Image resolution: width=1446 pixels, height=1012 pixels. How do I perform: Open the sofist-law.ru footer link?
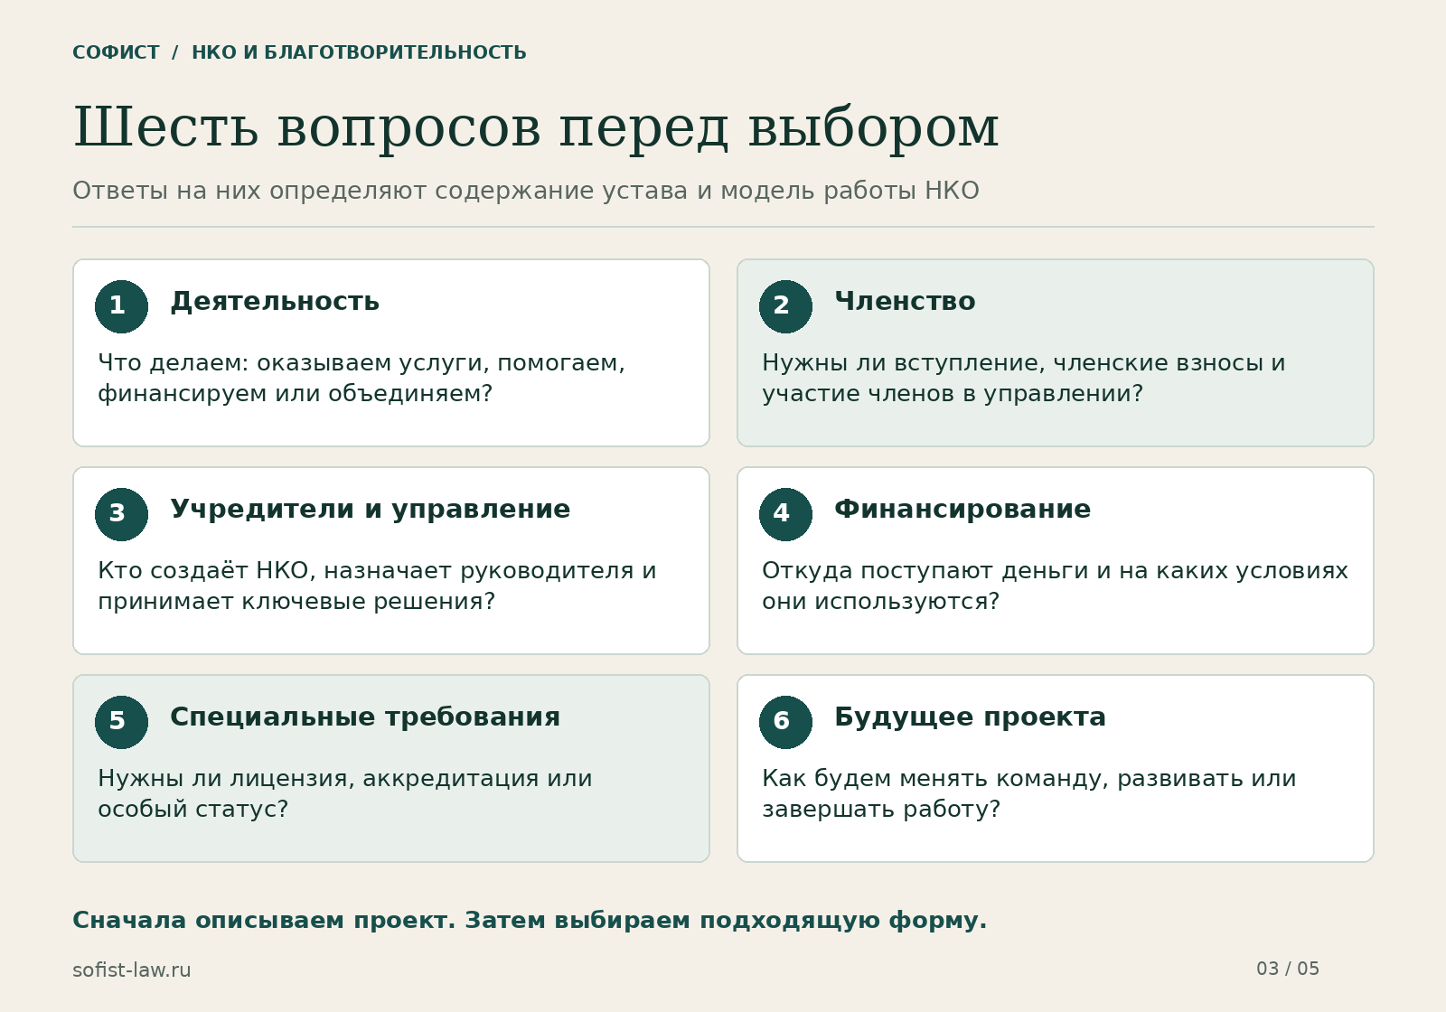(x=132, y=970)
